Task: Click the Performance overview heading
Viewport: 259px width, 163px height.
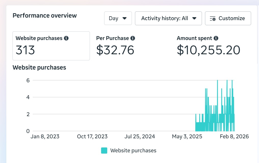Action: click(x=45, y=16)
